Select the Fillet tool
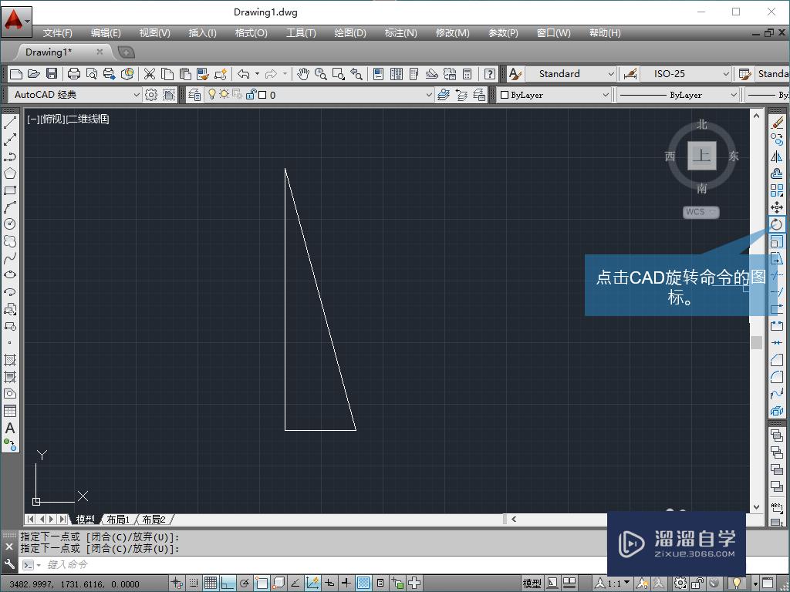 coord(776,377)
